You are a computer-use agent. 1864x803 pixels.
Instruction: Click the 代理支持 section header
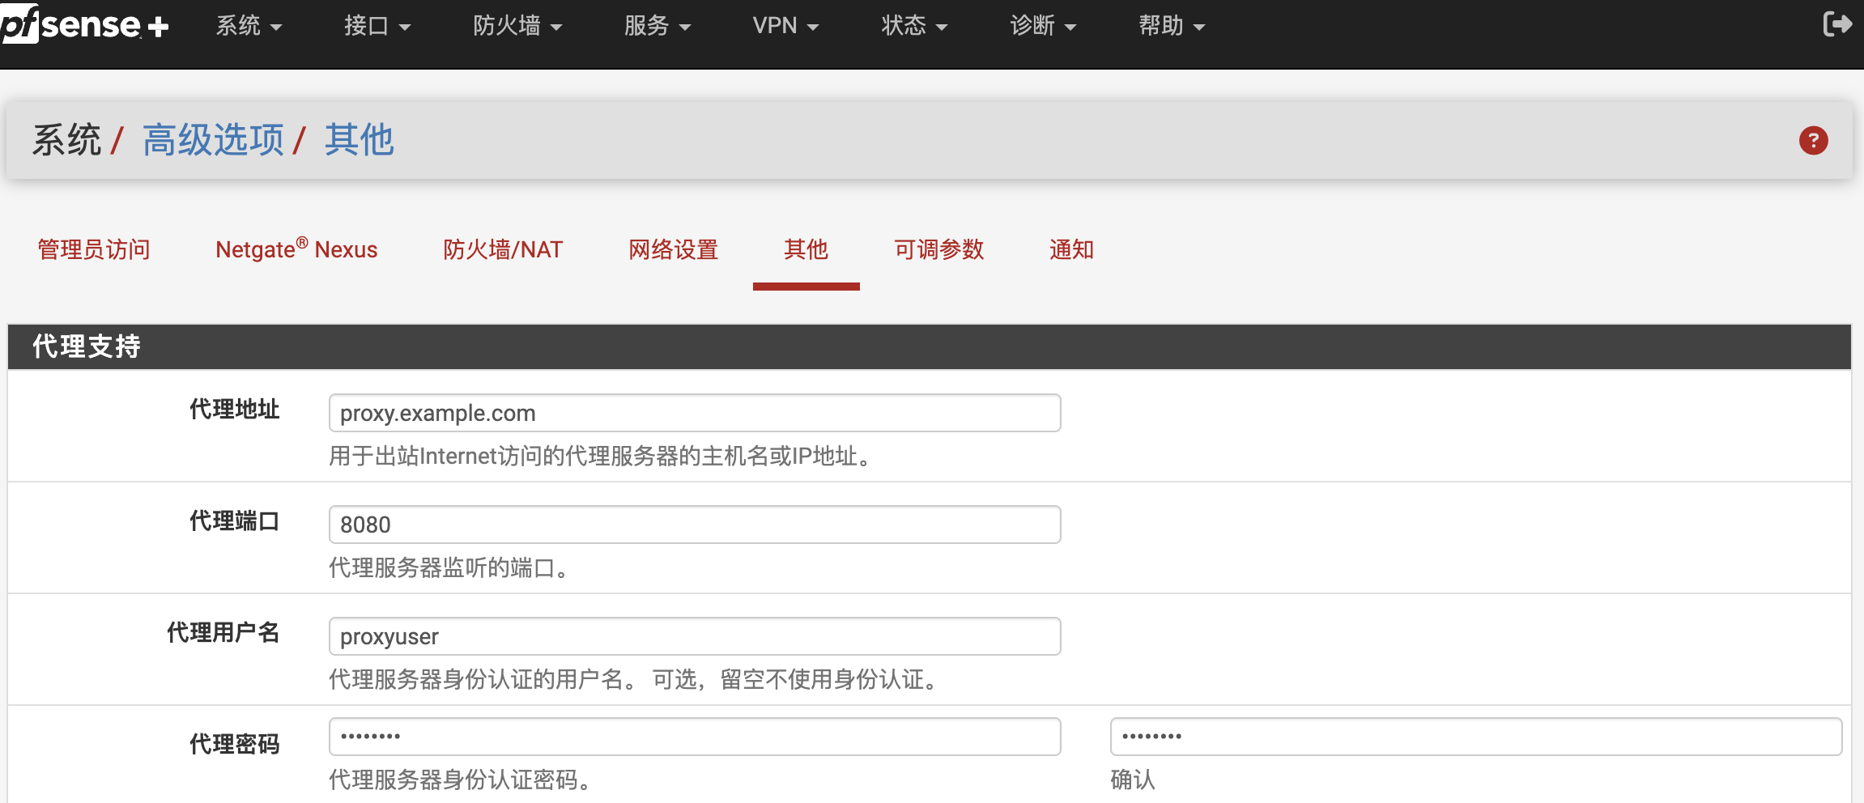point(930,346)
